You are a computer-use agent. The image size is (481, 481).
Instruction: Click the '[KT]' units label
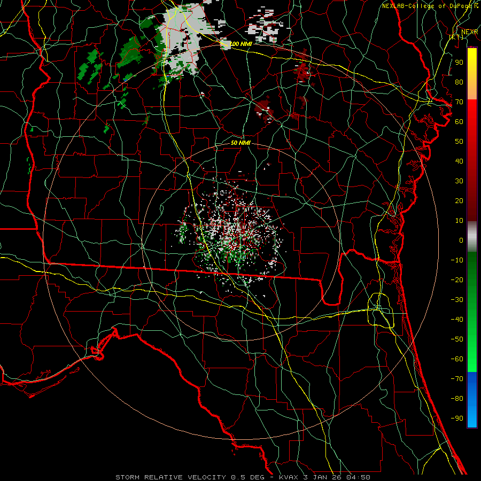456,37
